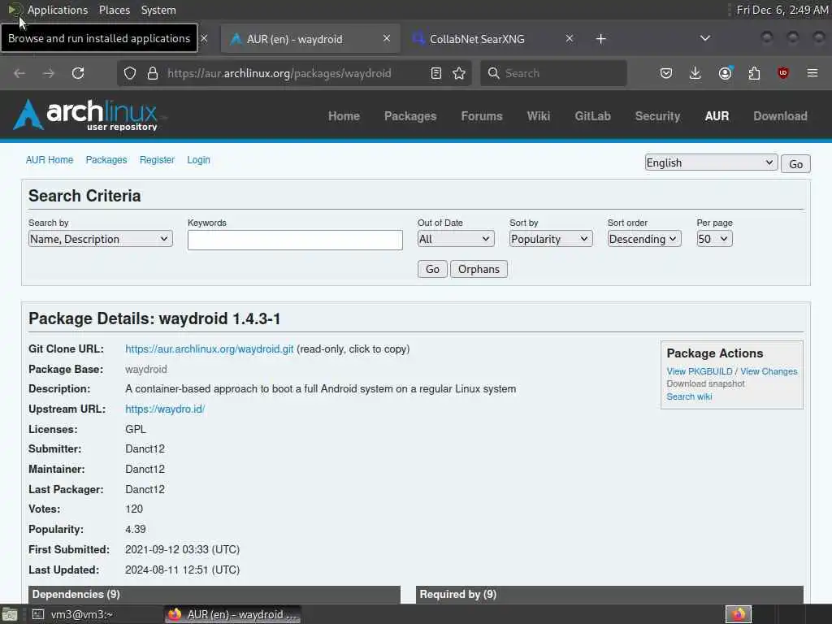
Task: Open the Sort order Descending dropdown
Action: 644,240
